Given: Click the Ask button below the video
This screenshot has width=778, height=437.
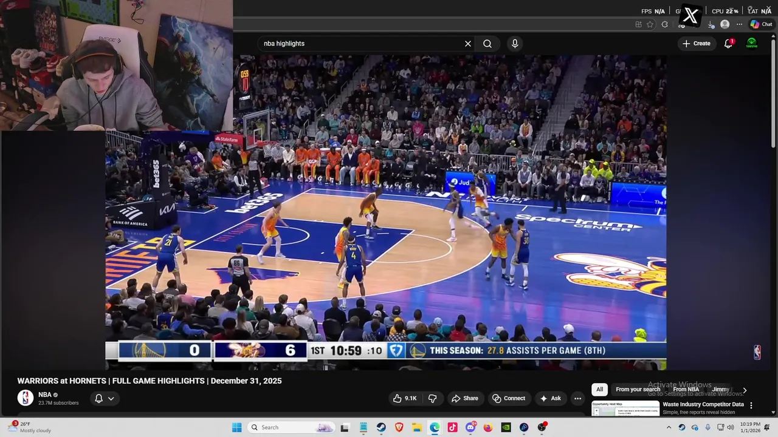Looking at the screenshot, I should pos(550,398).
